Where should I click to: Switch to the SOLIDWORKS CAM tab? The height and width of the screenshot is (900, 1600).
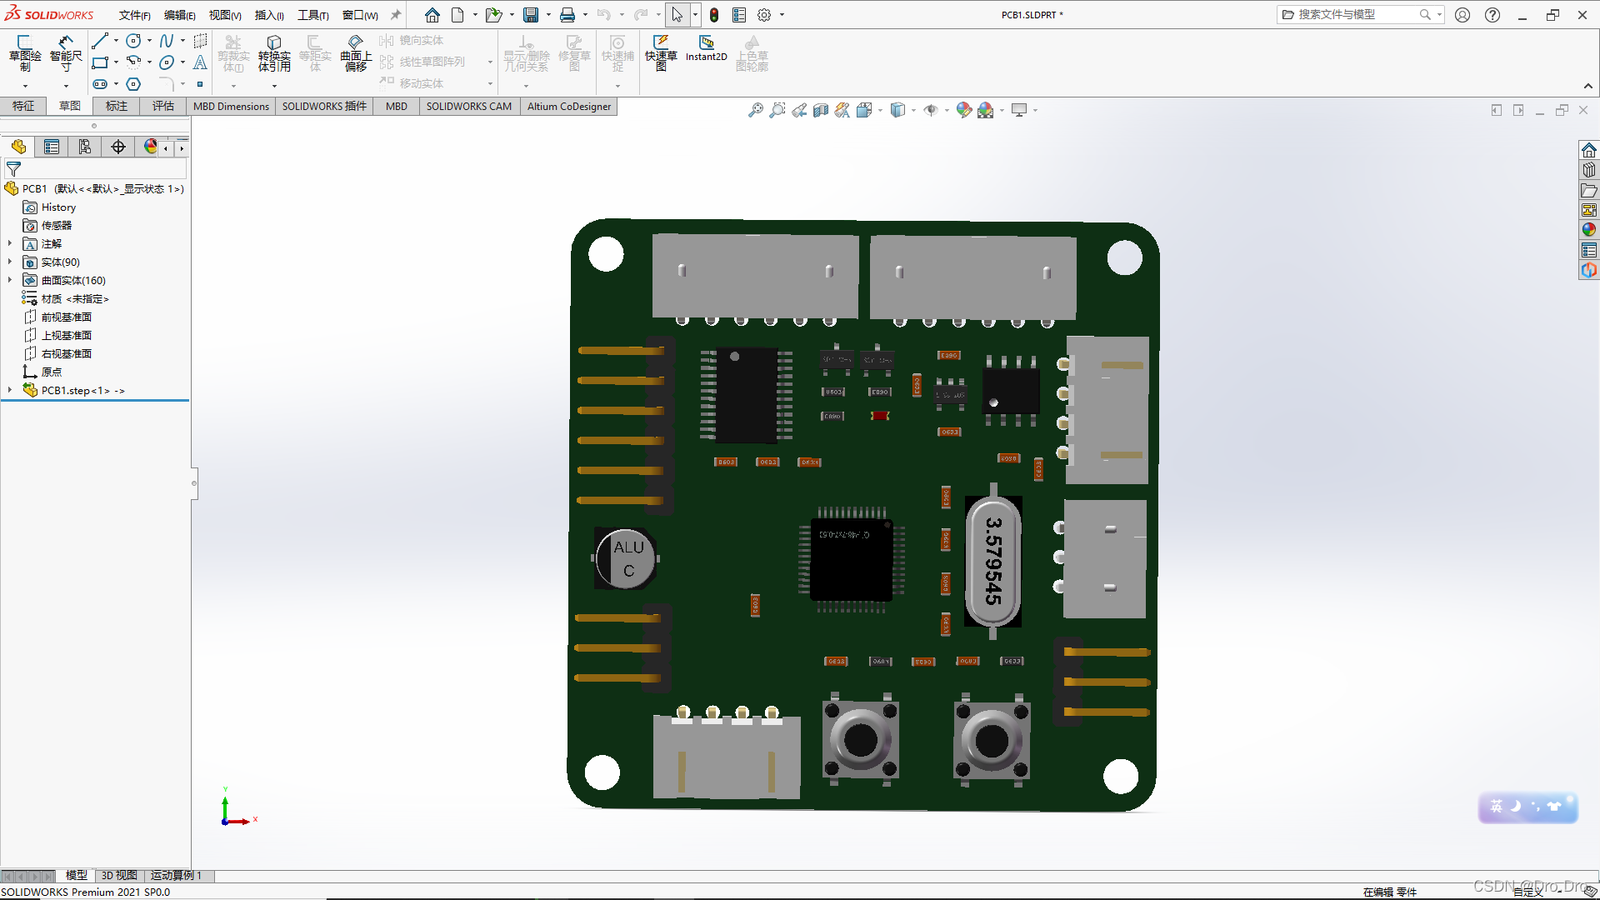(x=469, y=106)
